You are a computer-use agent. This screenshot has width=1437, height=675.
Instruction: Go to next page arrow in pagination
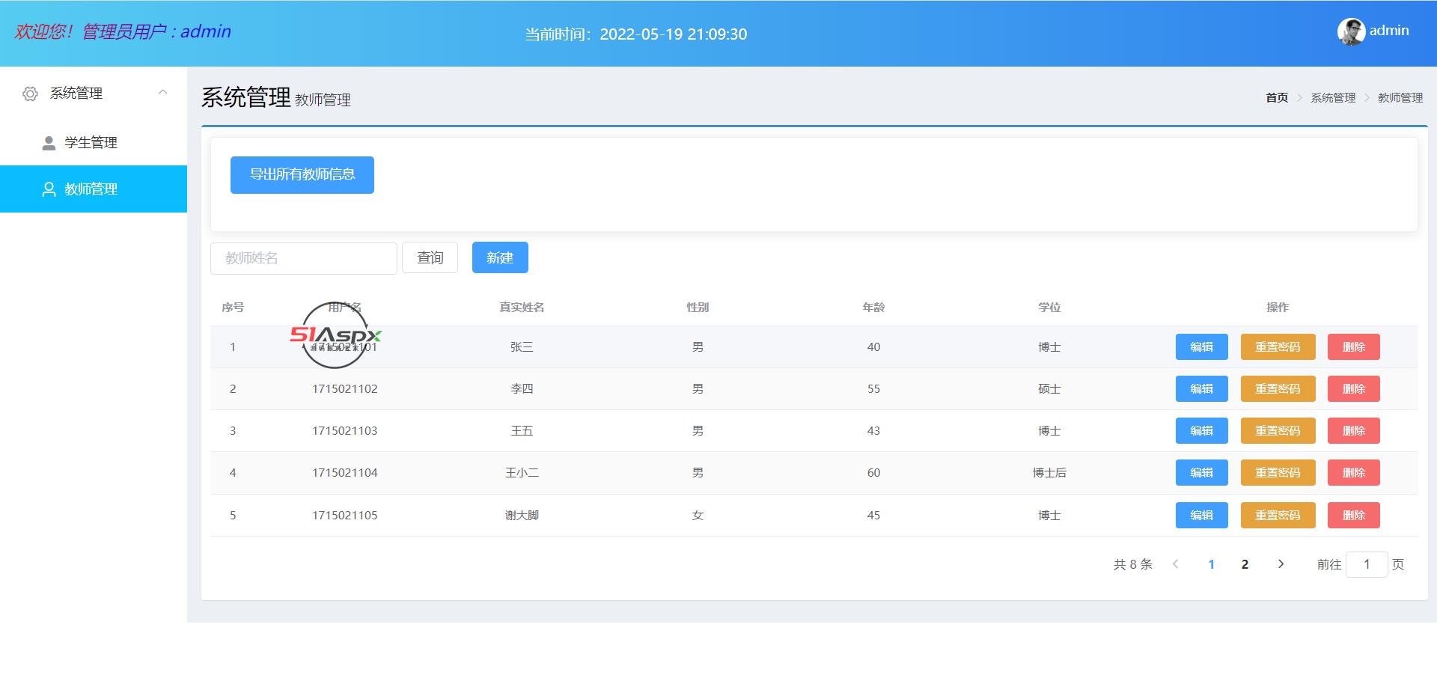point(1281,564)
